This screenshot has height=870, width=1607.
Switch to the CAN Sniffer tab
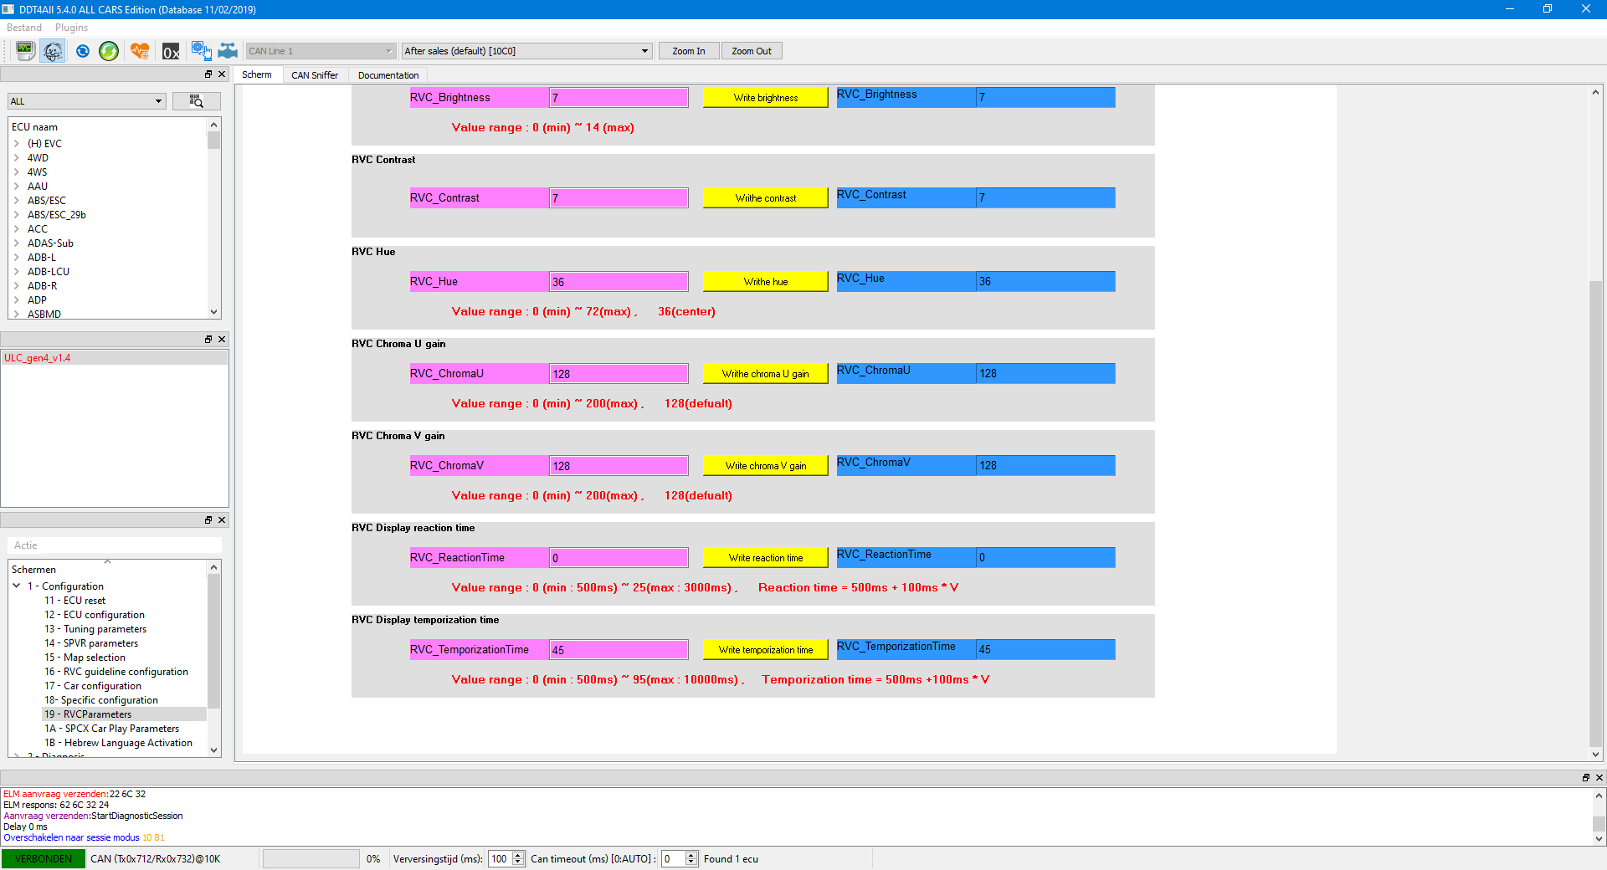tap(315, 75)
